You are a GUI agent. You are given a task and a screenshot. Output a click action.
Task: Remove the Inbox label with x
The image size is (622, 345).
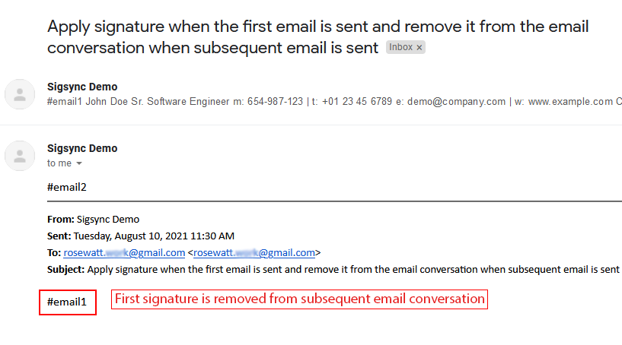pyautogui.click(x=419, y=47)
